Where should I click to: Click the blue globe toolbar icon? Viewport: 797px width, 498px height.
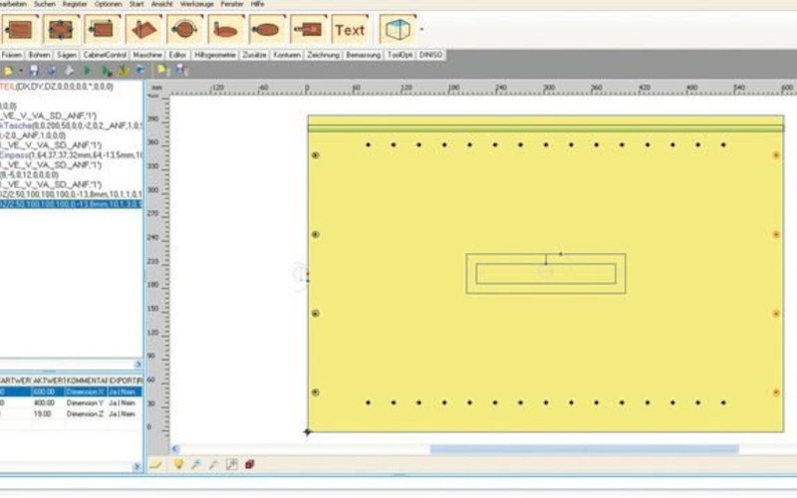52,71
